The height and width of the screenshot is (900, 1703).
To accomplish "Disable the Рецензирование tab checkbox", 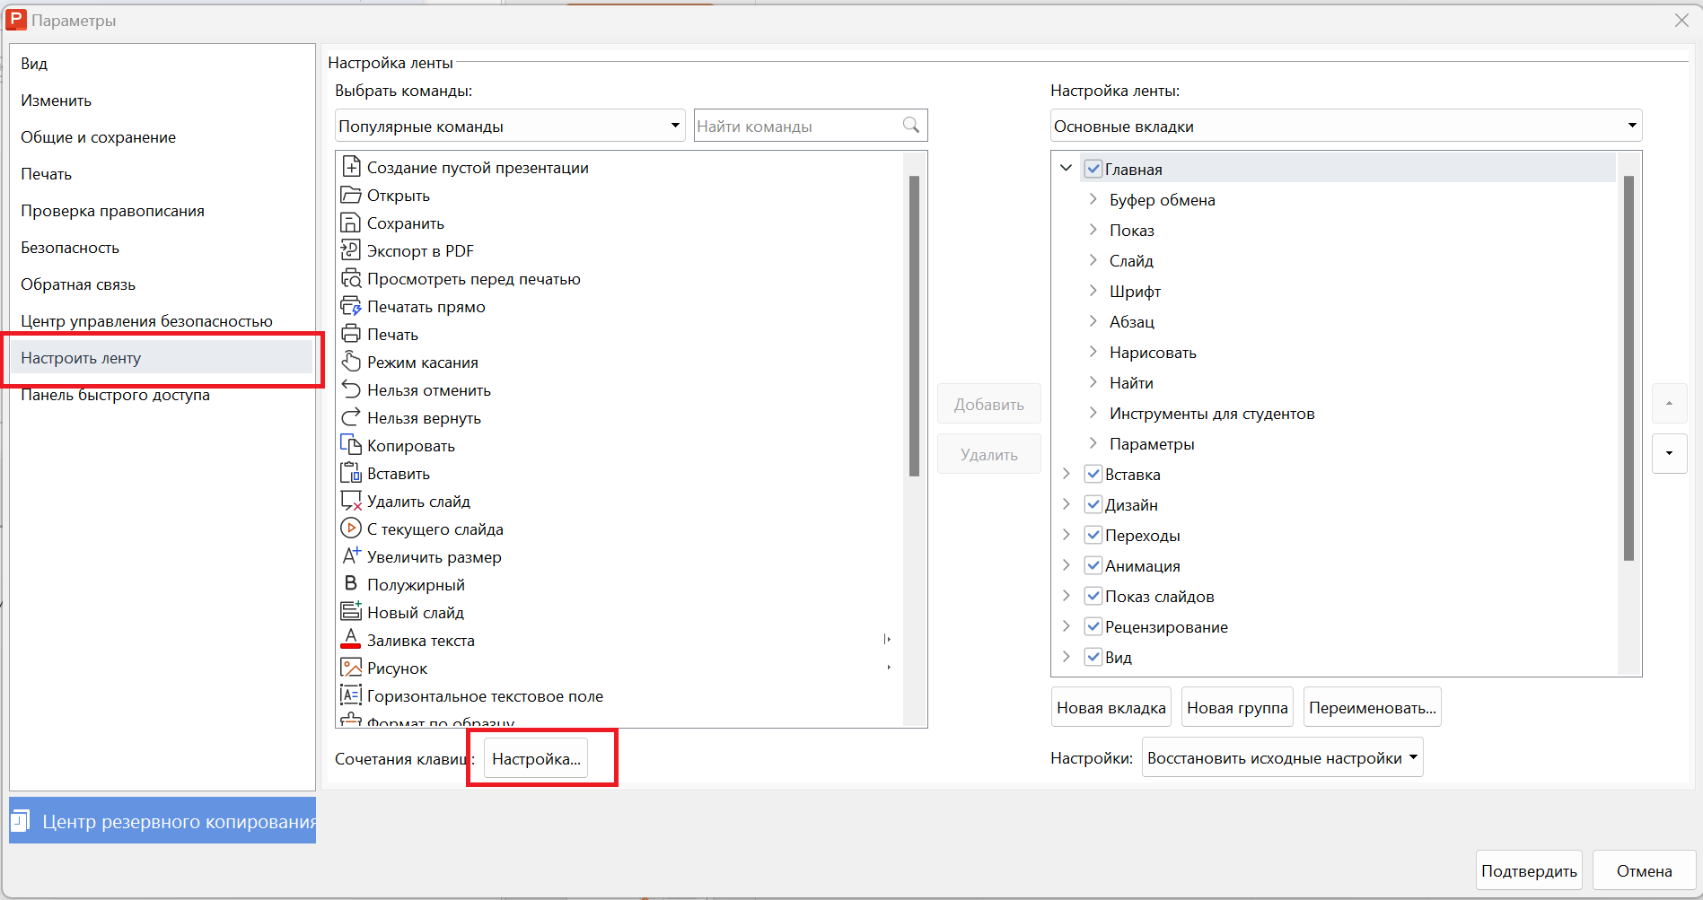I will 1093,626.
